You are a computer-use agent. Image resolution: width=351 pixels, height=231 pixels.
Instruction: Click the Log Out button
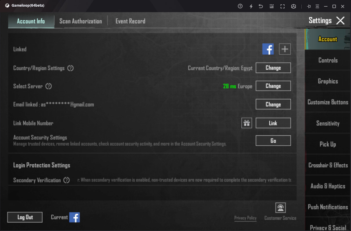pos(25,217)
